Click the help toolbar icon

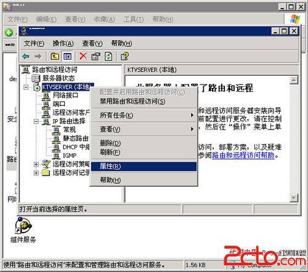point(124,56)
